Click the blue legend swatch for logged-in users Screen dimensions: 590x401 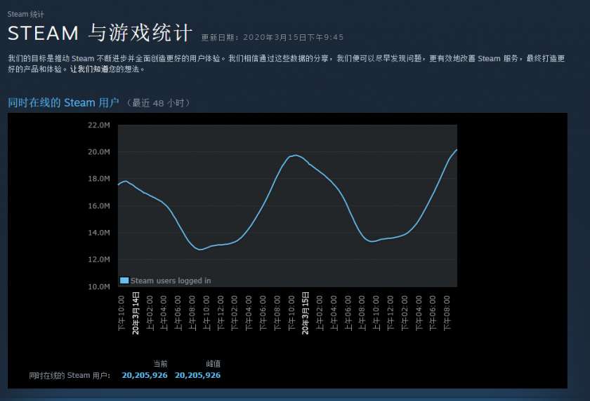(124, 280)
